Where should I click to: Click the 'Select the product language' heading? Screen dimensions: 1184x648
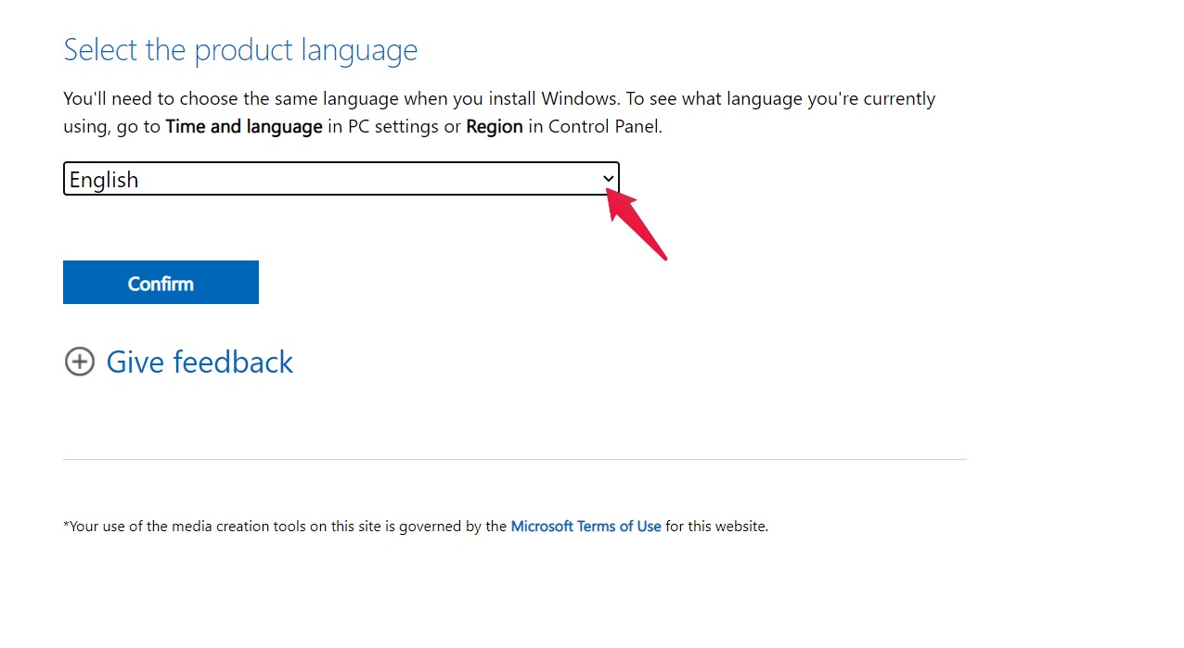(240, 50)
